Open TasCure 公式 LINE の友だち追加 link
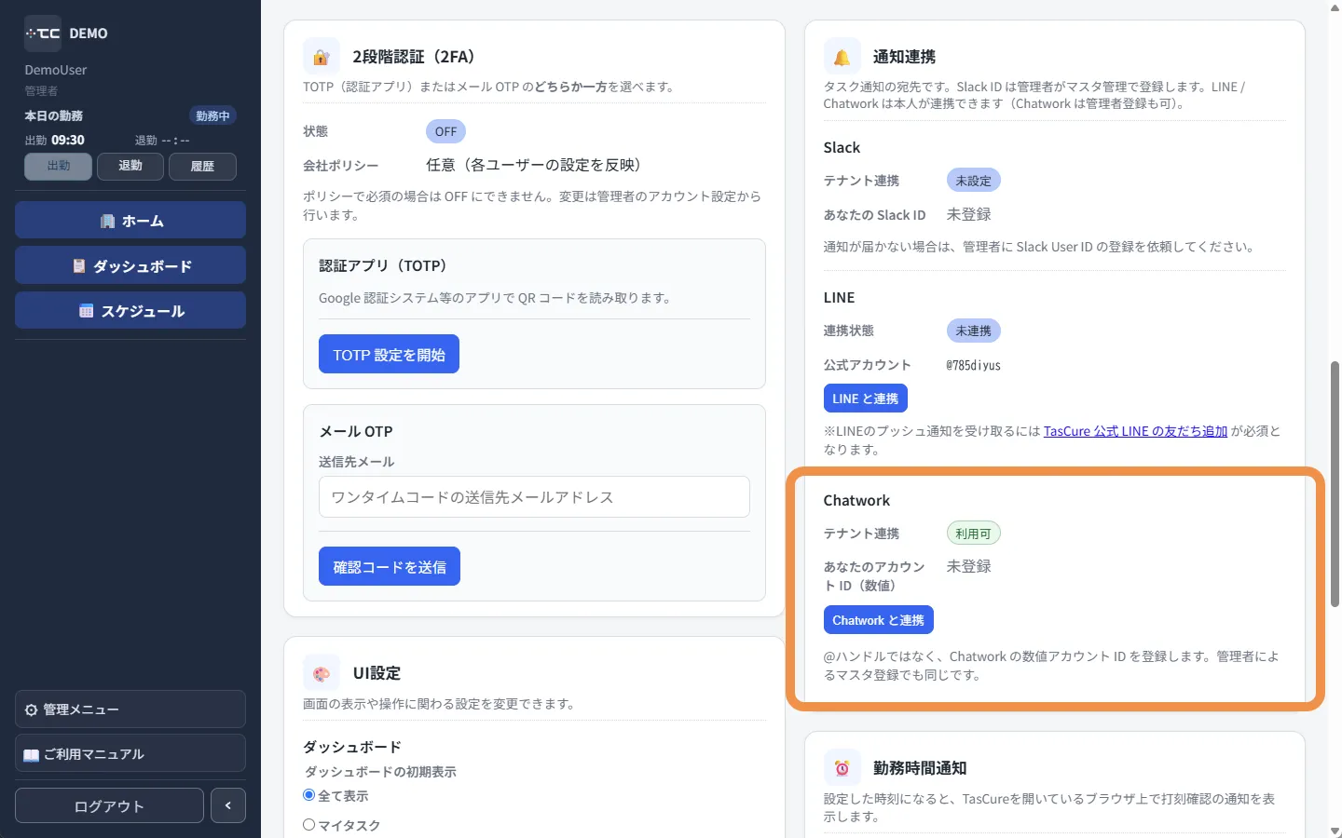The width and height of the screenshot is (1342, 838). coord(1135,431)
